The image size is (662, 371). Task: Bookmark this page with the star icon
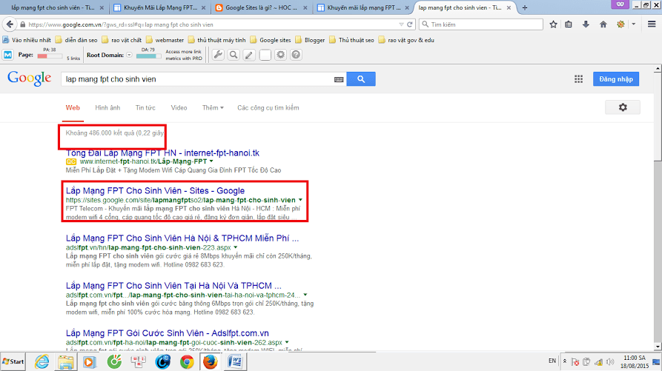[x=553, y=24]
